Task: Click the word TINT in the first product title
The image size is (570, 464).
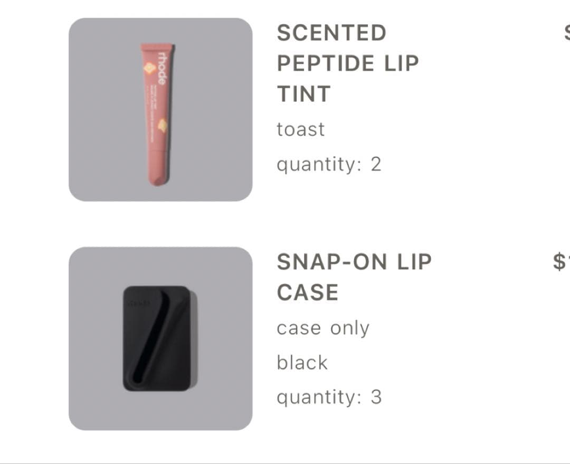Action: [303, 94]
